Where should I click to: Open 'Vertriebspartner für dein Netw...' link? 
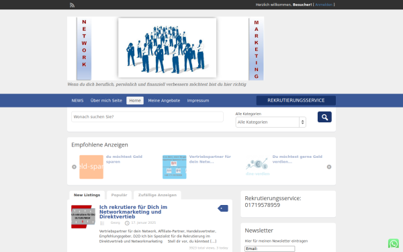pyautogui.click(x=210, y=159)
